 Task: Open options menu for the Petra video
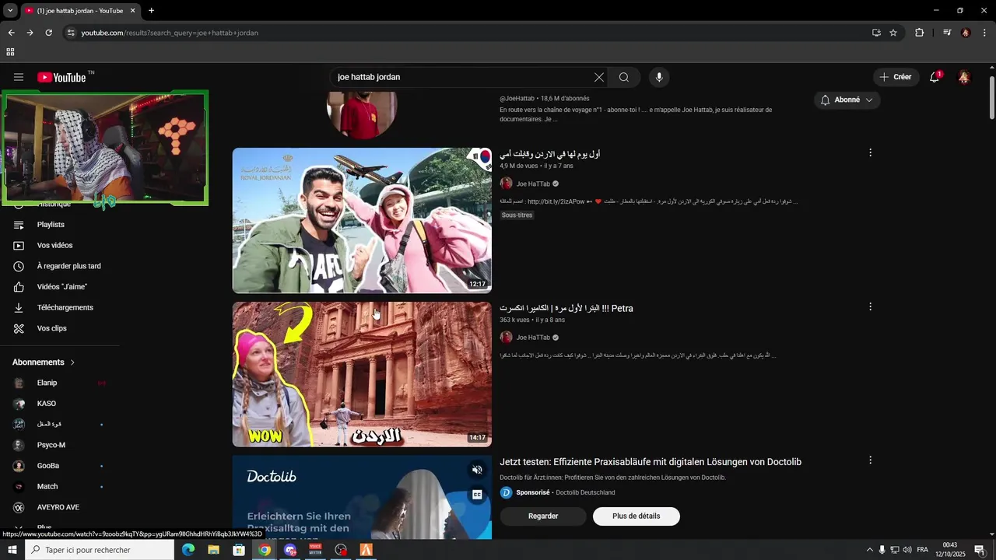(870, 306)
